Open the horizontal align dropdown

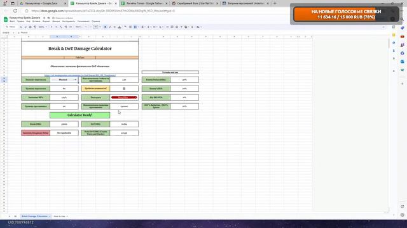point(143,27)
